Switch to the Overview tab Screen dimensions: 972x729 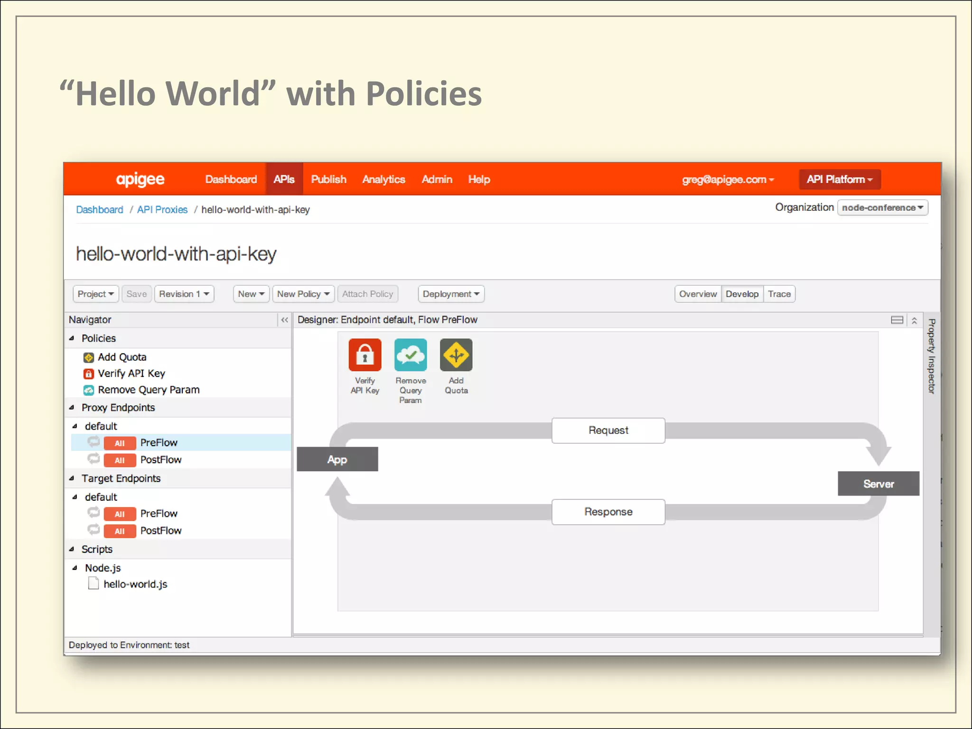(698, 294)
